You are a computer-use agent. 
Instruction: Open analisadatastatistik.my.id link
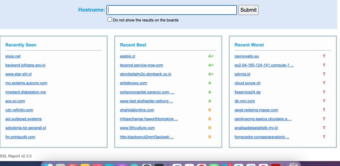pos(256,128)
